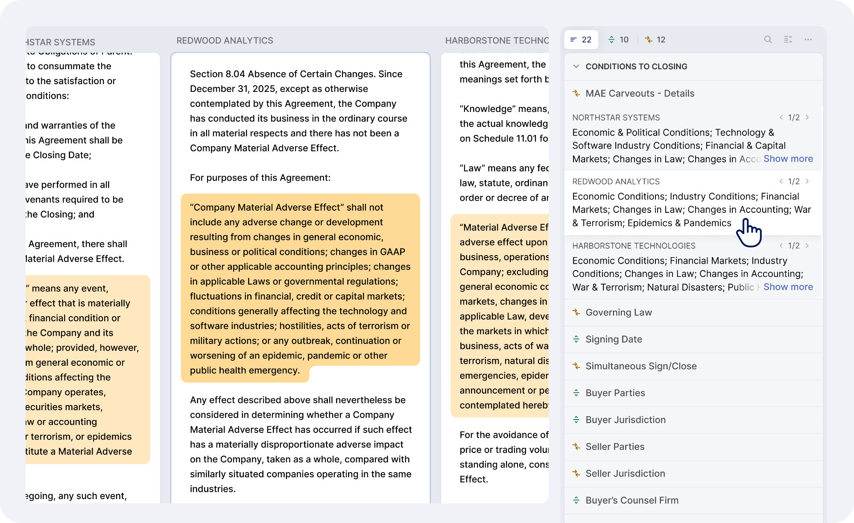Open the Governing Law field
The image size is (854, 523).
click(x=693, y=312)
